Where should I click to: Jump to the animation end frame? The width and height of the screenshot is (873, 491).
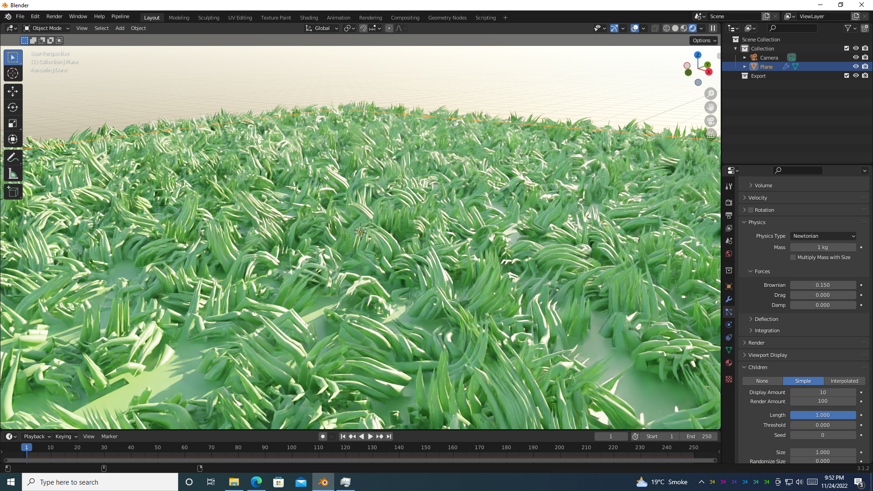(389, 436)
